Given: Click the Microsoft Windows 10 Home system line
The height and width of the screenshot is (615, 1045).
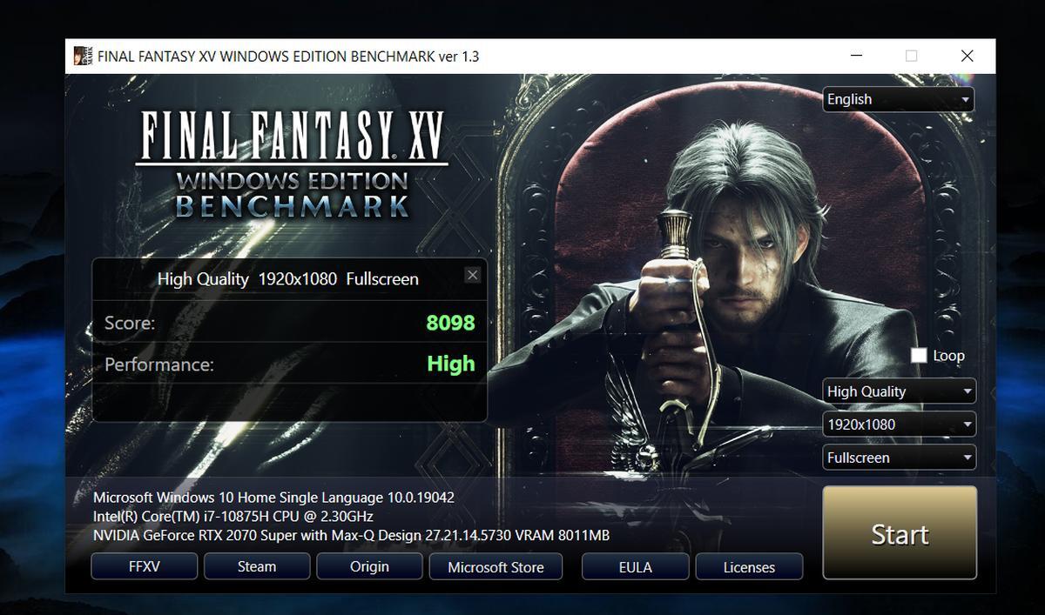Looking at the screenshot, I should pos(273,498).
